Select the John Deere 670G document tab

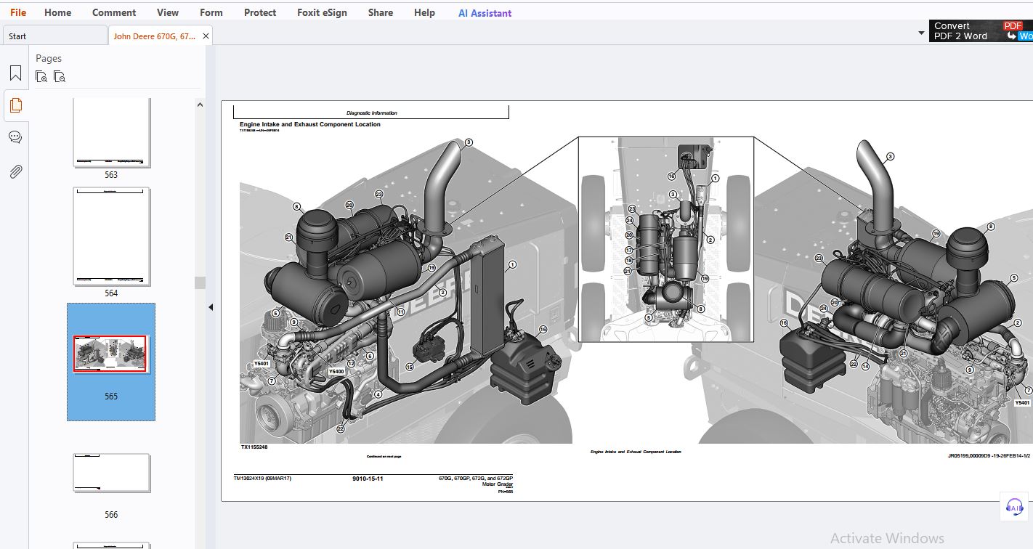(x=154, y=36)
